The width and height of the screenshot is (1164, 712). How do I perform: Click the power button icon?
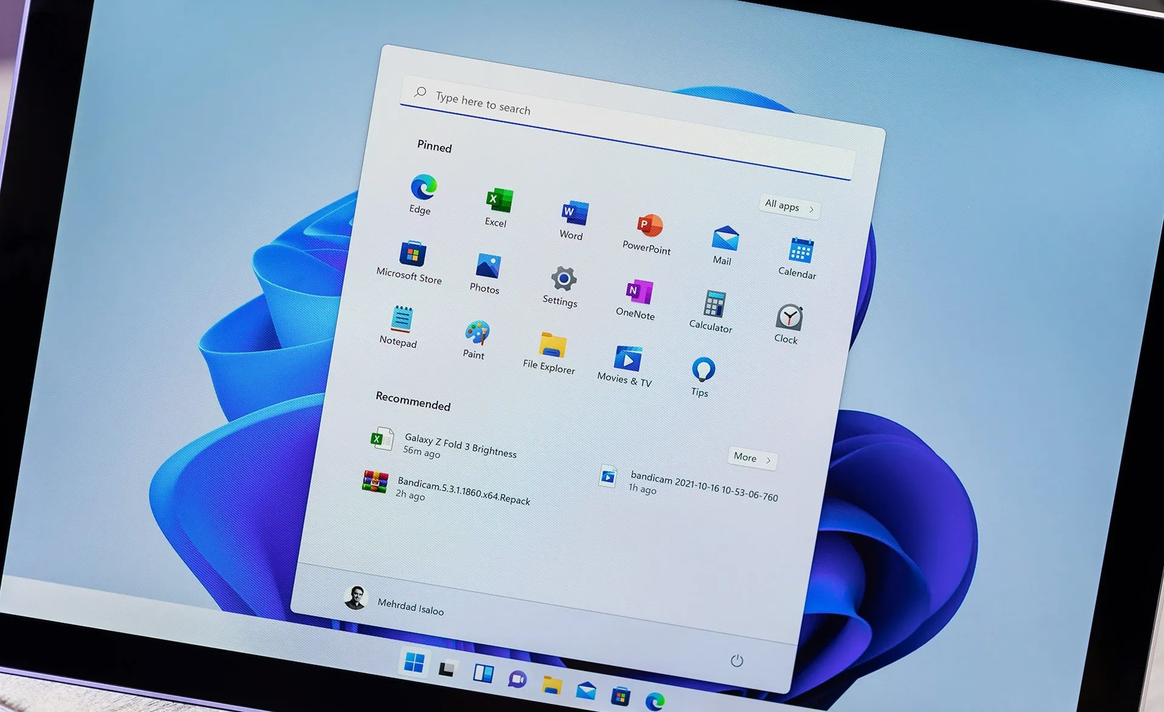point(737,660)
